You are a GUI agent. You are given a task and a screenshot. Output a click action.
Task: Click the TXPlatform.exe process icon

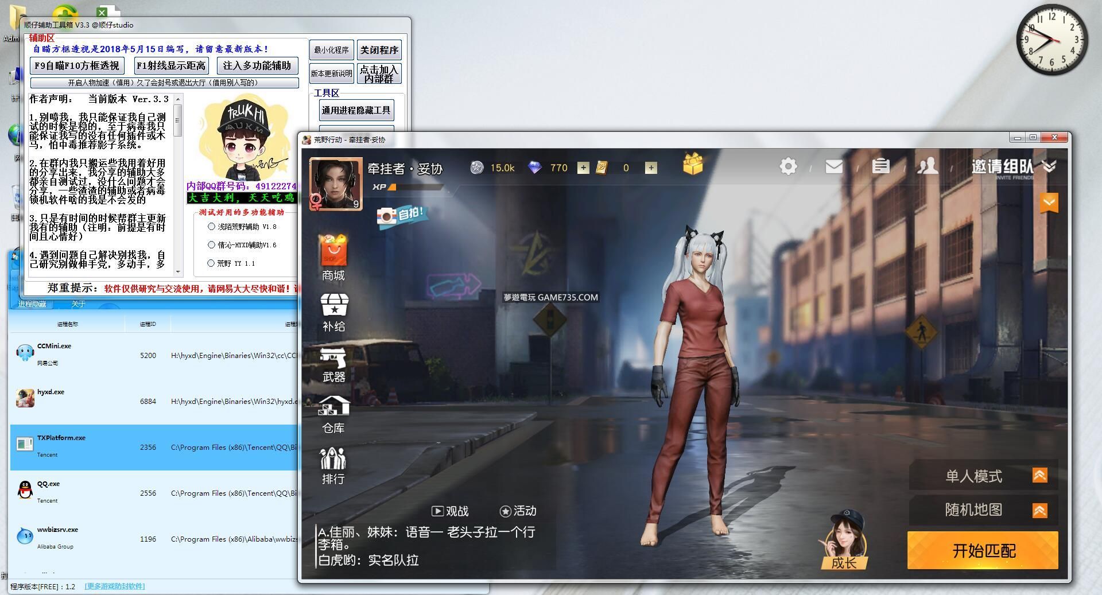(25, 444)
